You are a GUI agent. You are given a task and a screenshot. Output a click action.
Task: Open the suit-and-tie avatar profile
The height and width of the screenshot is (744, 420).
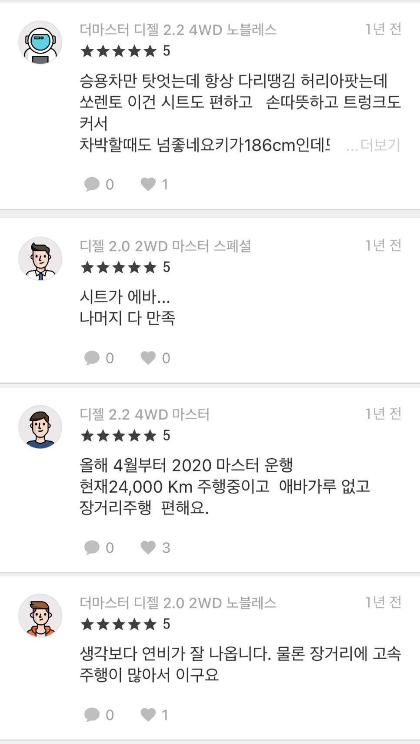[x=40, y=259]
